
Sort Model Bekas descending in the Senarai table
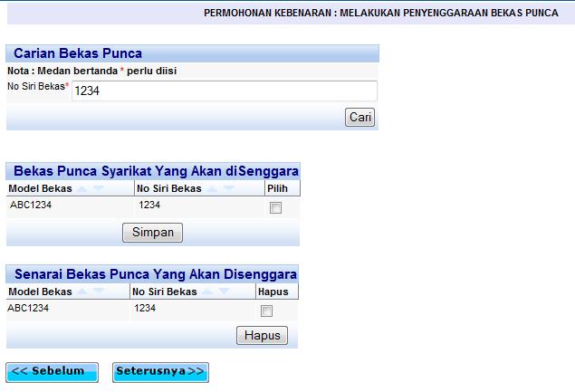point(99,292)
